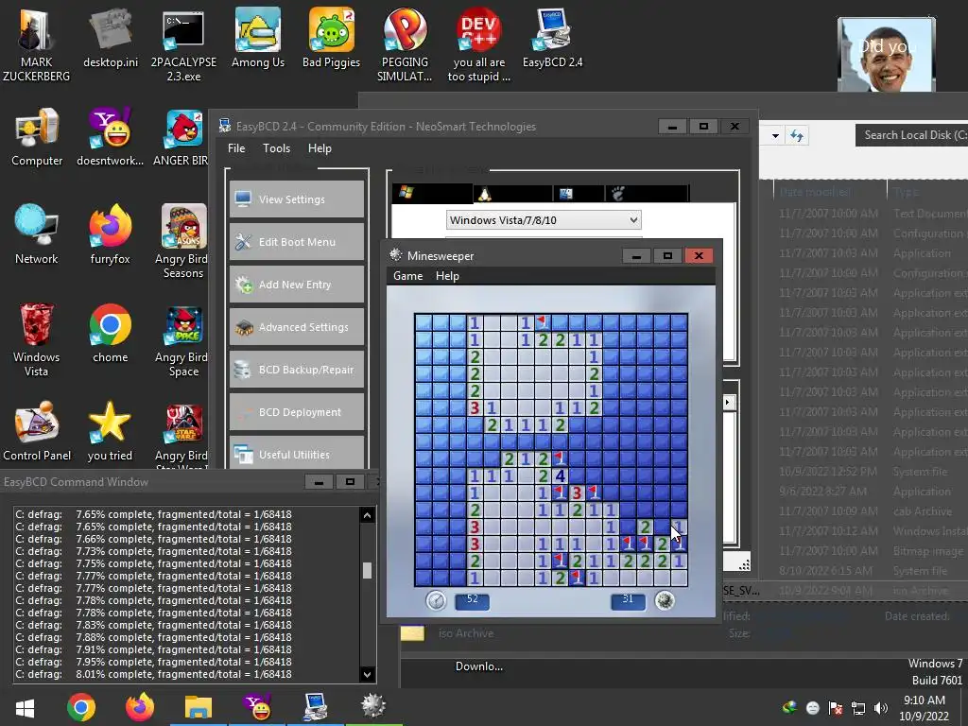
Task: Launch the Bad Piggies desktop shortcut
Action: 332,37
